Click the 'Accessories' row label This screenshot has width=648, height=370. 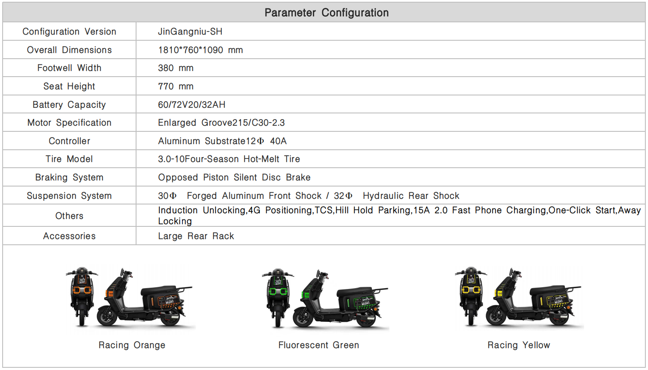69,236
